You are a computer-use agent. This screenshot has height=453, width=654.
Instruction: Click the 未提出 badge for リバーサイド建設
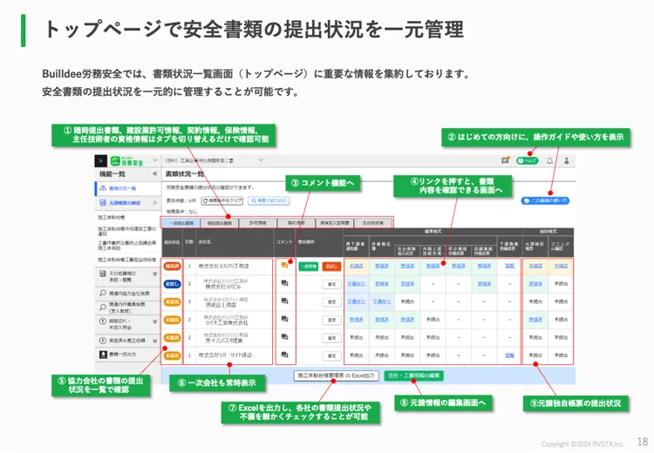(172, 355)
